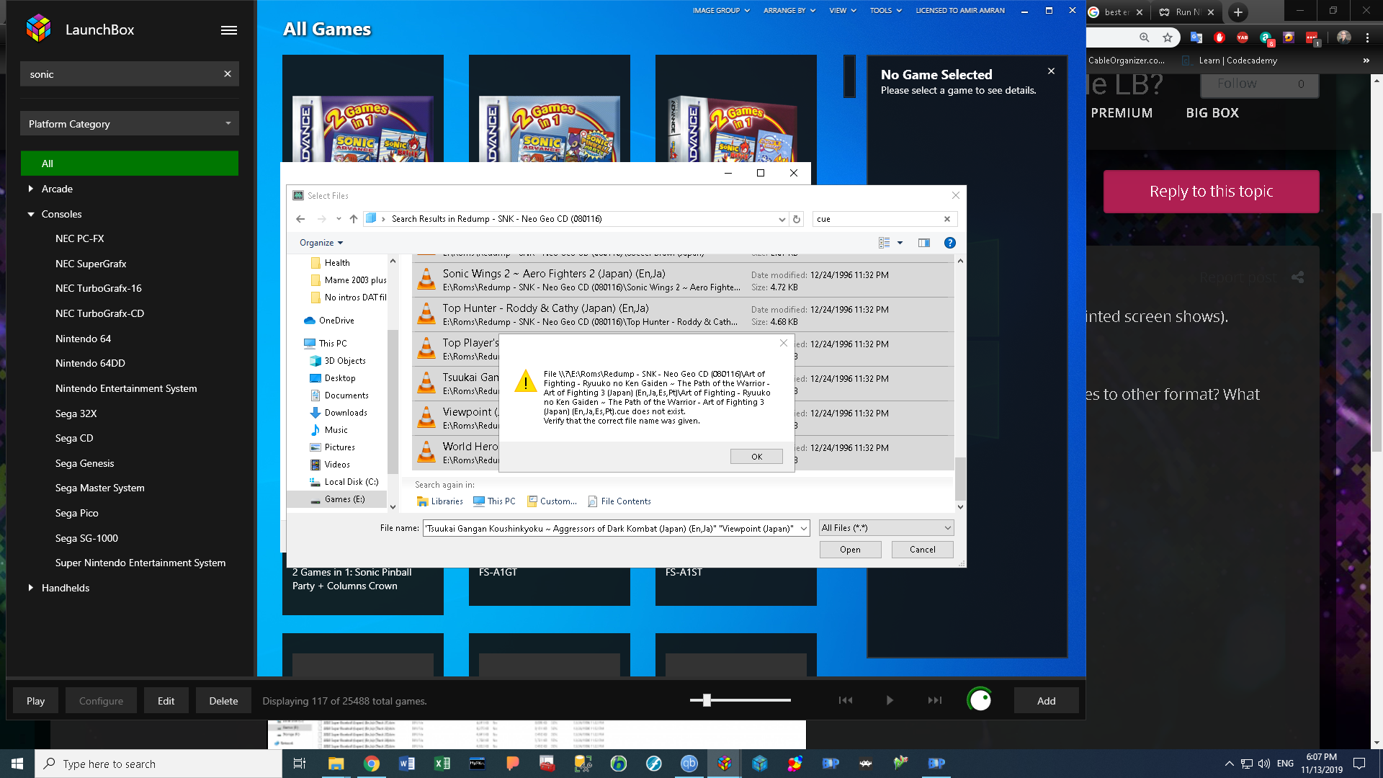The height and width of the screenshot is (778, 1383).
Task: Expand the Handhelds category
Action: pos(30,588)
